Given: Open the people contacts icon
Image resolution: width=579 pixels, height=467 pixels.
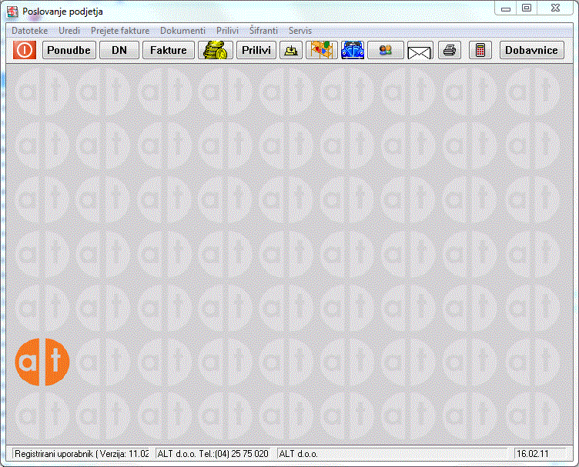Looking at the screenshot, I should coord(386,50).
